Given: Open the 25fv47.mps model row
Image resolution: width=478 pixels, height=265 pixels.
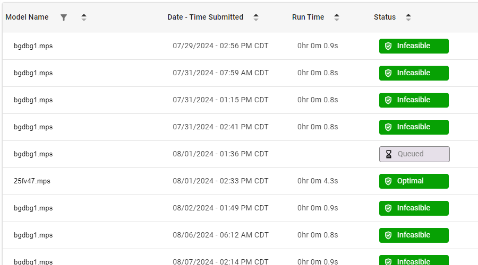Looking at the screenshot, I should 240,181.
